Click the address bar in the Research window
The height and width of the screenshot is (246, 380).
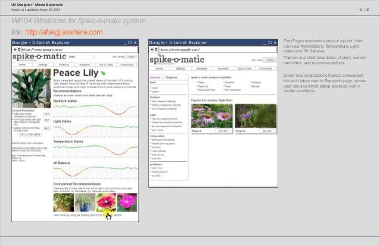(x=217, y=49)
